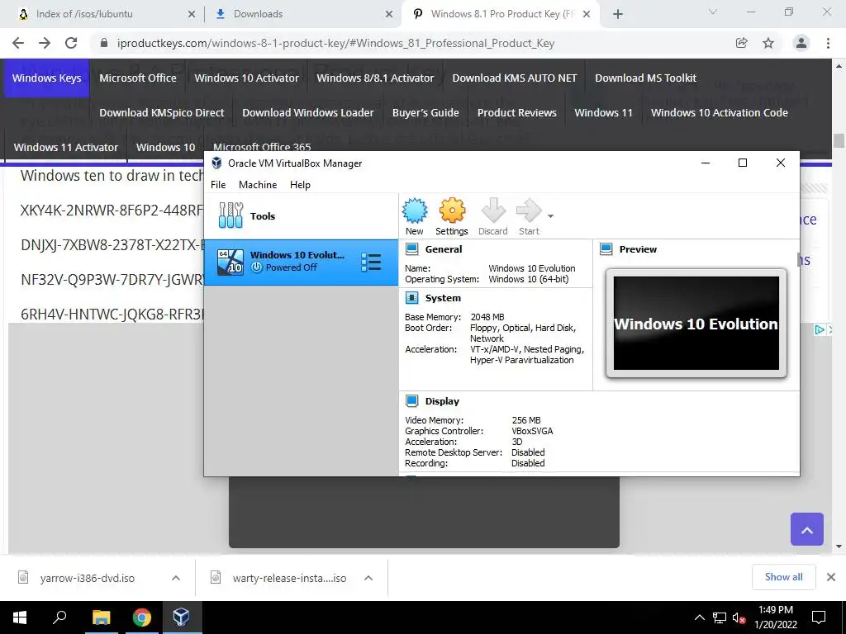Image resolution: width=846 pixels, height=634 pixels.
Task: Open Product Reviews nav link
Action: (516, 112)
